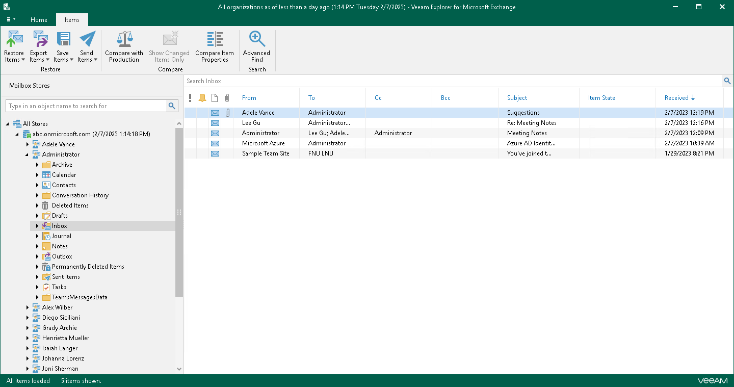
Task: Click the Save Items icon
Action: pyautogui.click(x=63, y=40)
